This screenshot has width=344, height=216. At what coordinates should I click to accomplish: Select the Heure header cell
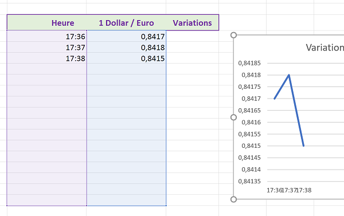(x=47, y=22)
